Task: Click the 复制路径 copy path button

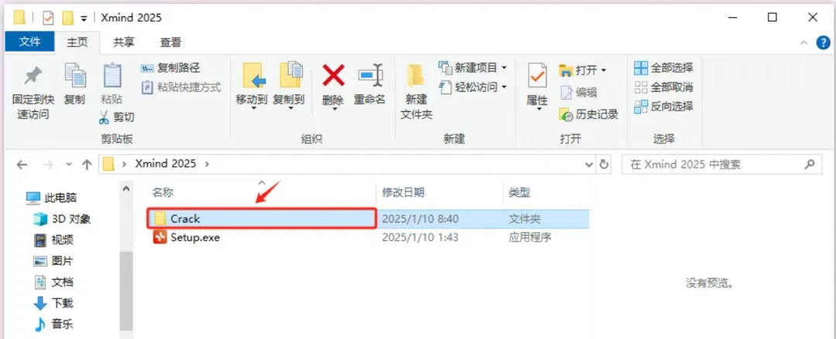Action: point(170,68)
